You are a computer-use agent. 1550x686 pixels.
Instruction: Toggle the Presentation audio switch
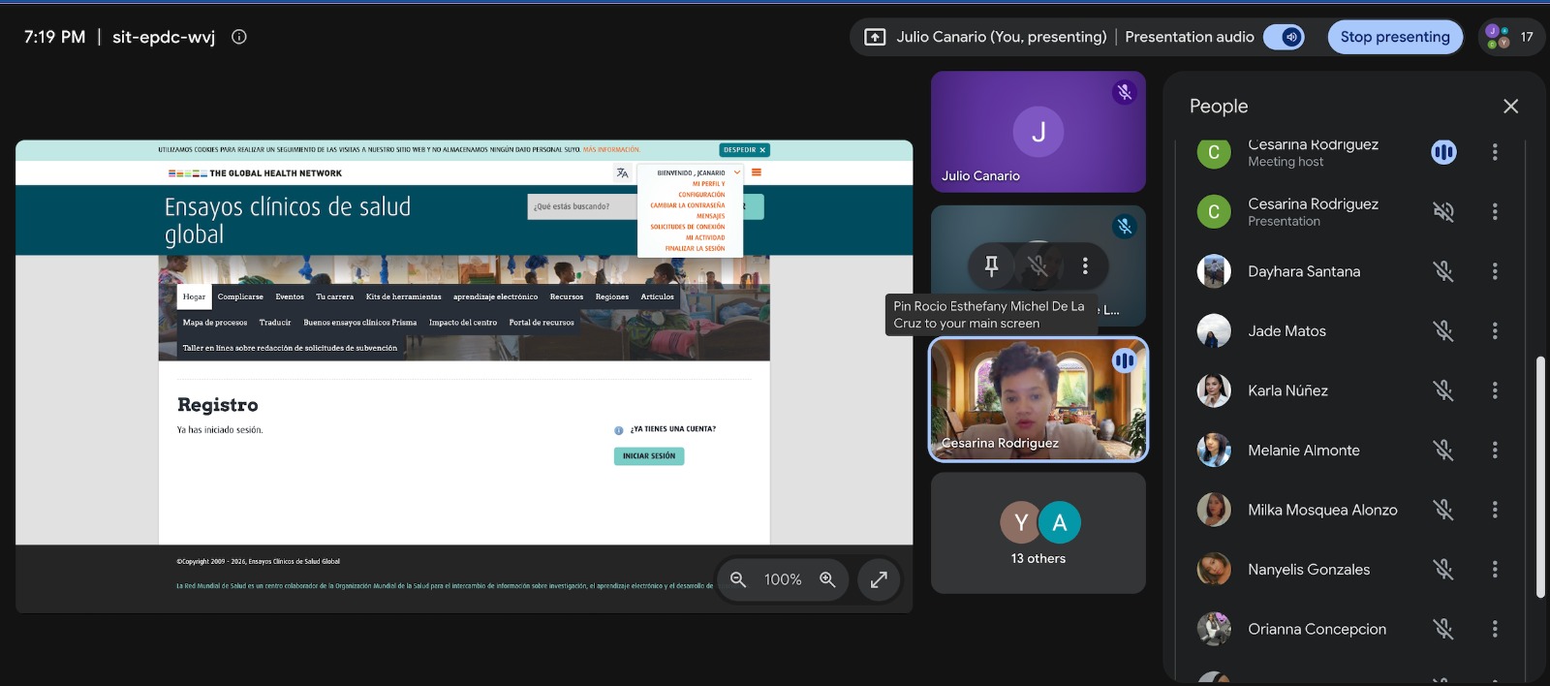[1284, 37]
